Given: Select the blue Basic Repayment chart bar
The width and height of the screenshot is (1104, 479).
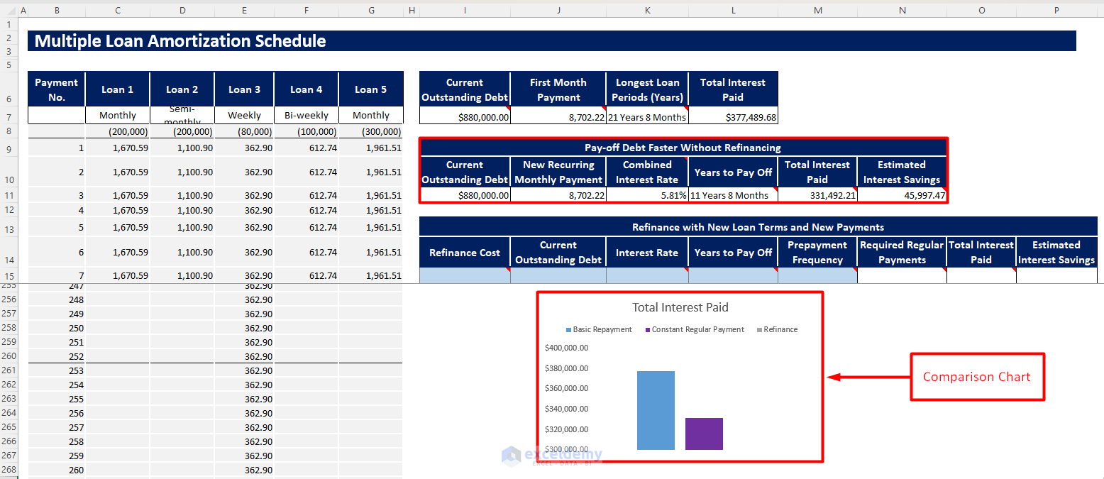Looking at the screenshot, I should point(656,410).
